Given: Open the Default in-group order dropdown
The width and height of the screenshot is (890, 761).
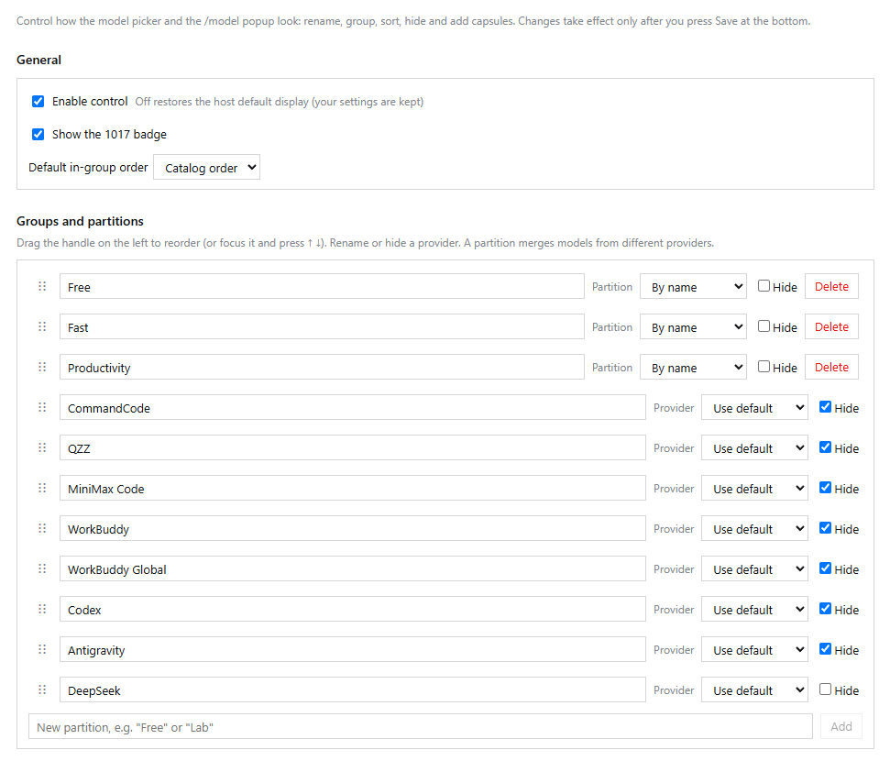Looking at the screenshot, I should tap(206, 168).
